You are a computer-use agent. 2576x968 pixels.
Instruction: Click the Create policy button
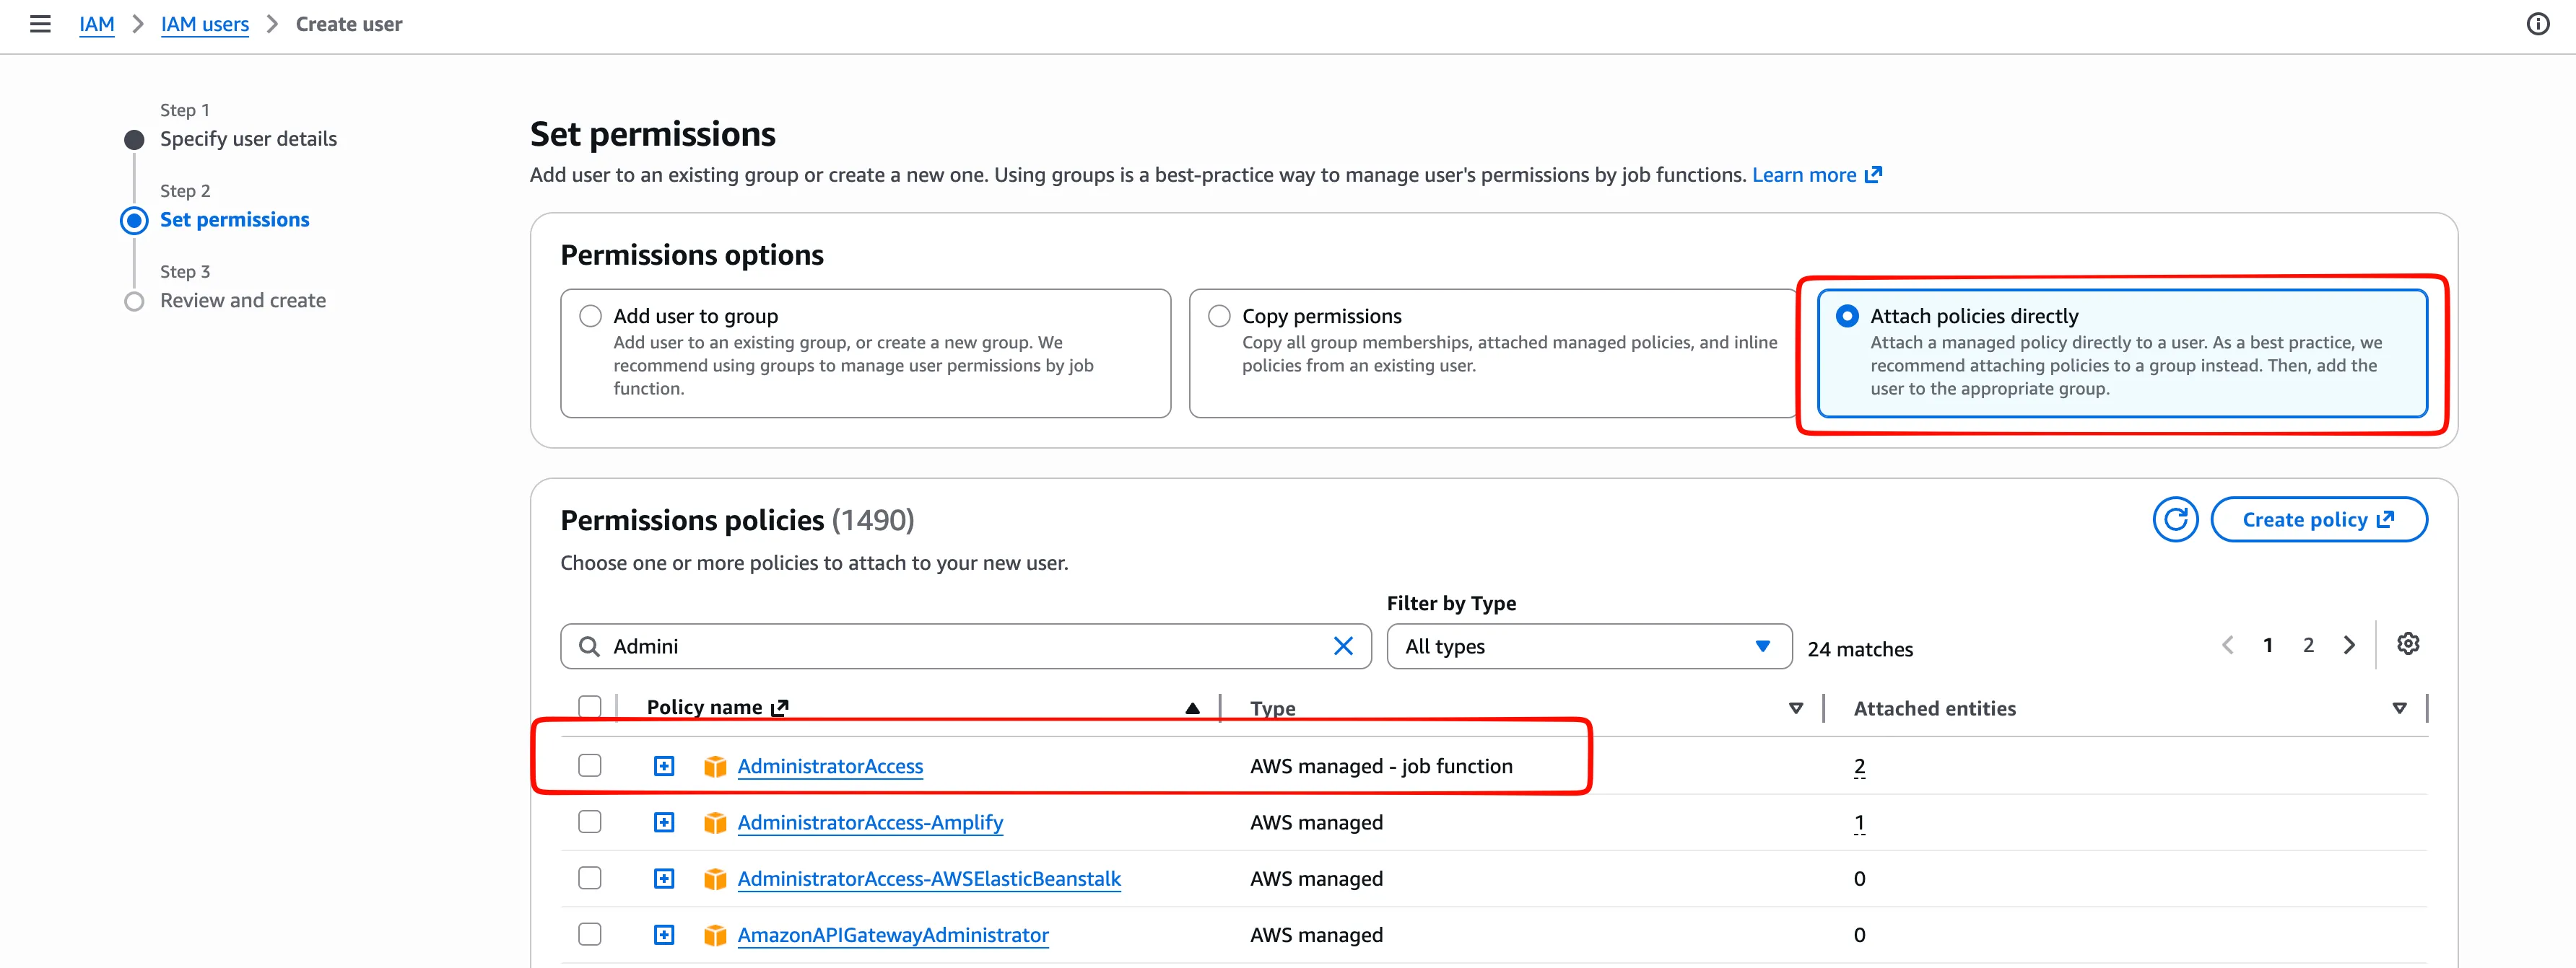[2319, 519]
